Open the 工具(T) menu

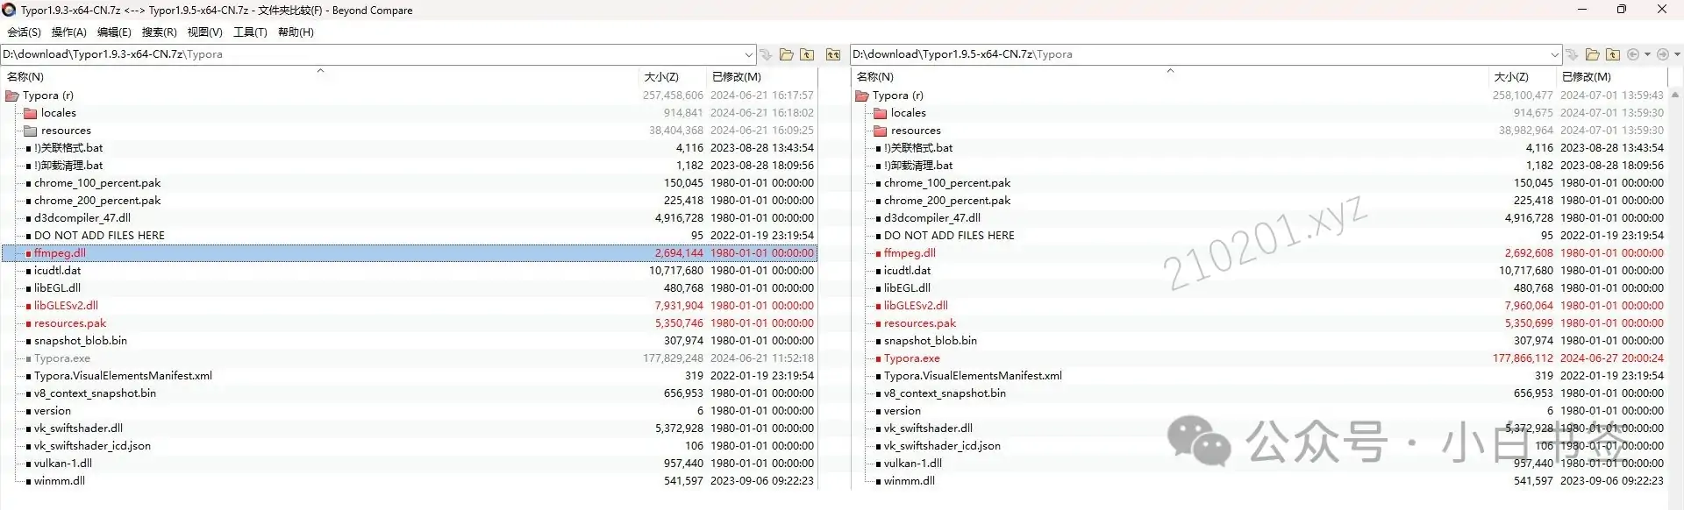[x=250, y=32]
